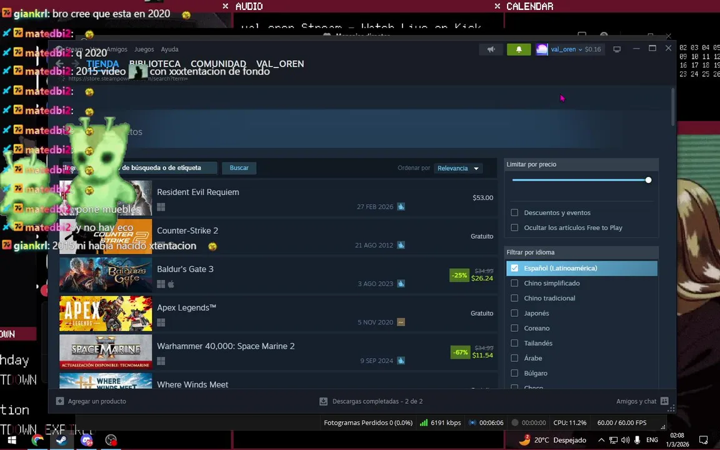Screen dimensions: 720x450
Task: Click Apple platform icon under Baldur's Gate 3
Action: 171,284
